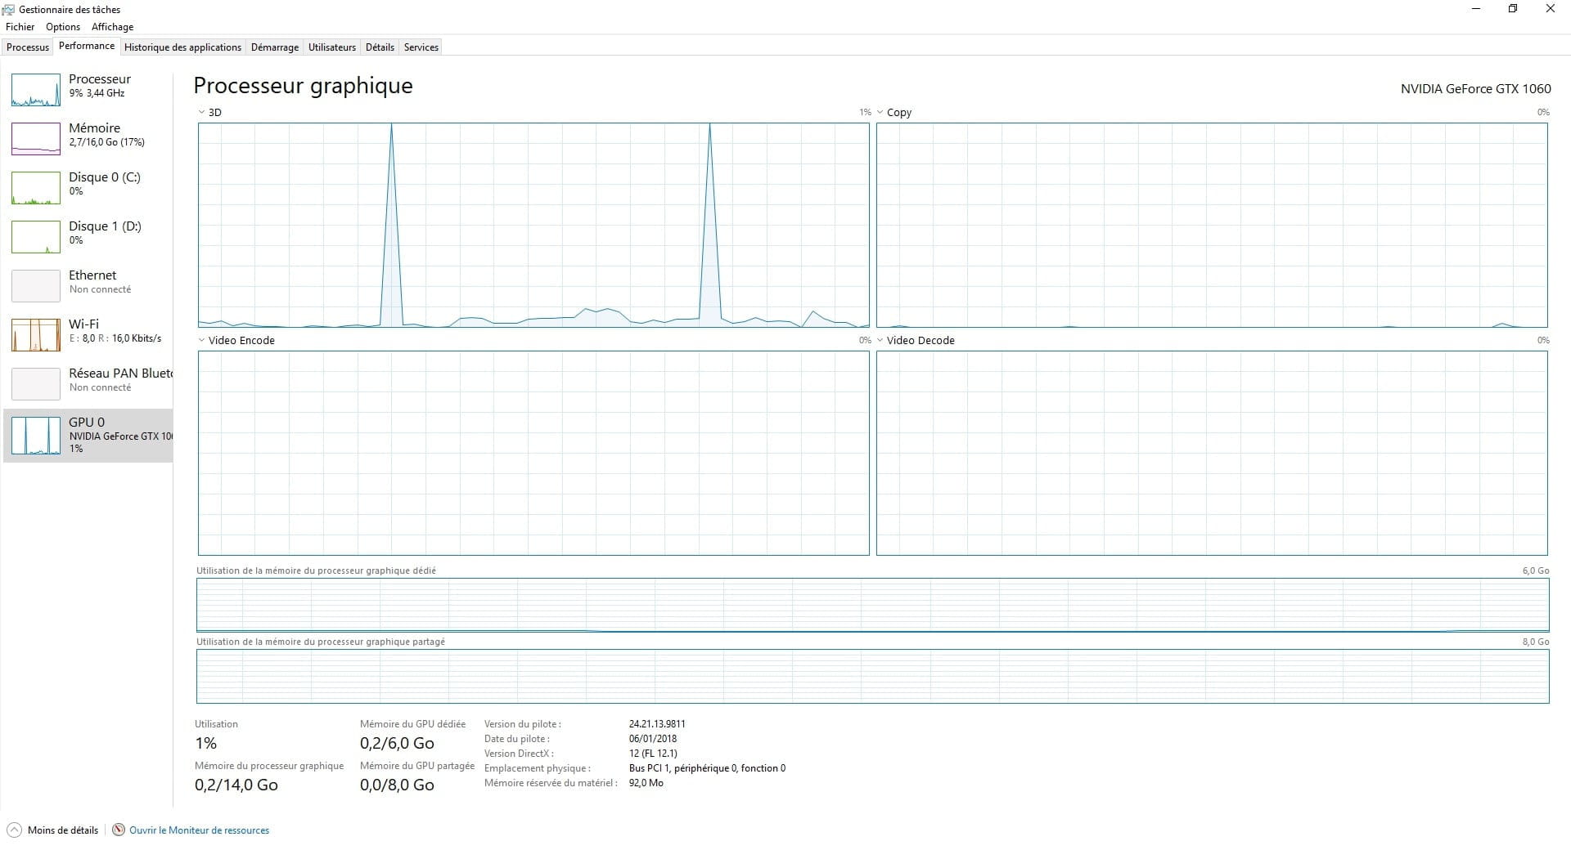Select the Processeur mini graph thumbnail
Image resolution: width=1571 pixels, height=850 pixels.
click(x=36, y=90)
